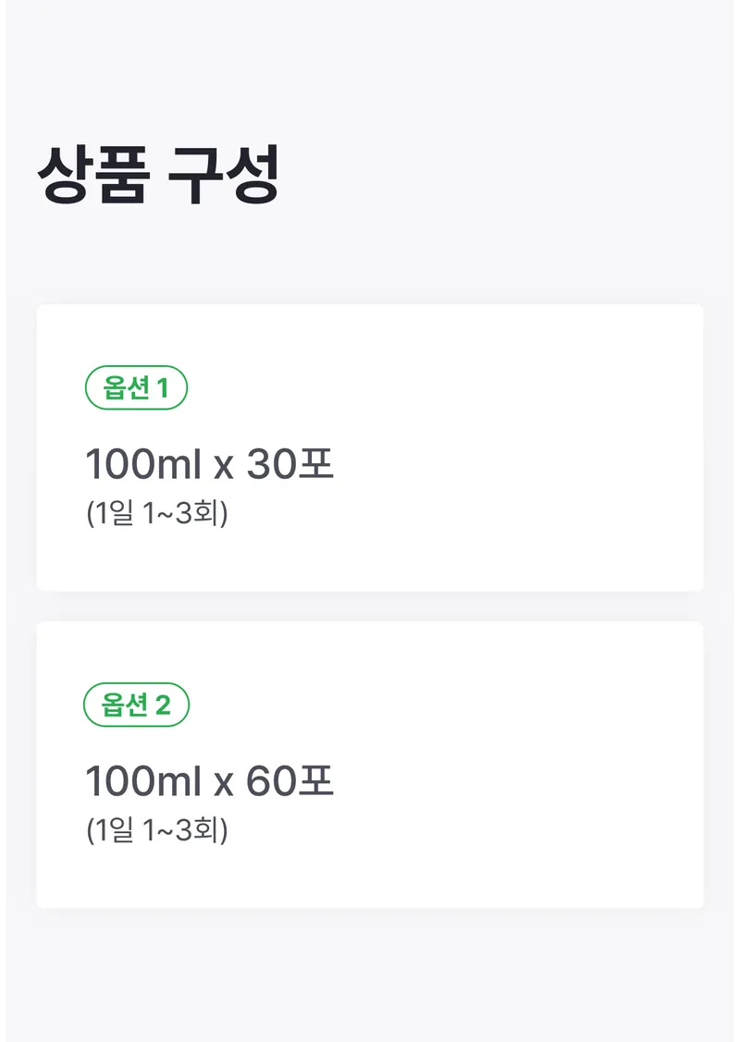Click the (1일 1~3회) note under 옵션 1
The height and width of the screenshot is (1042, 740).
point(156,512)
